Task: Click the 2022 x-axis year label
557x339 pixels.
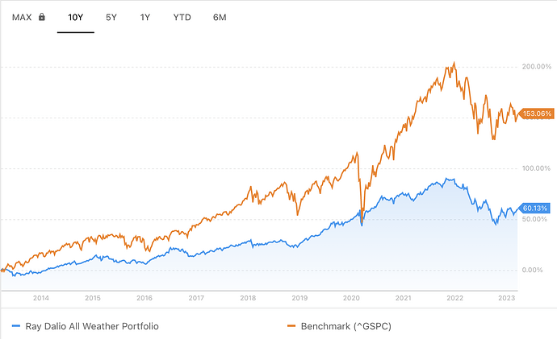Action: coord(454,298)
